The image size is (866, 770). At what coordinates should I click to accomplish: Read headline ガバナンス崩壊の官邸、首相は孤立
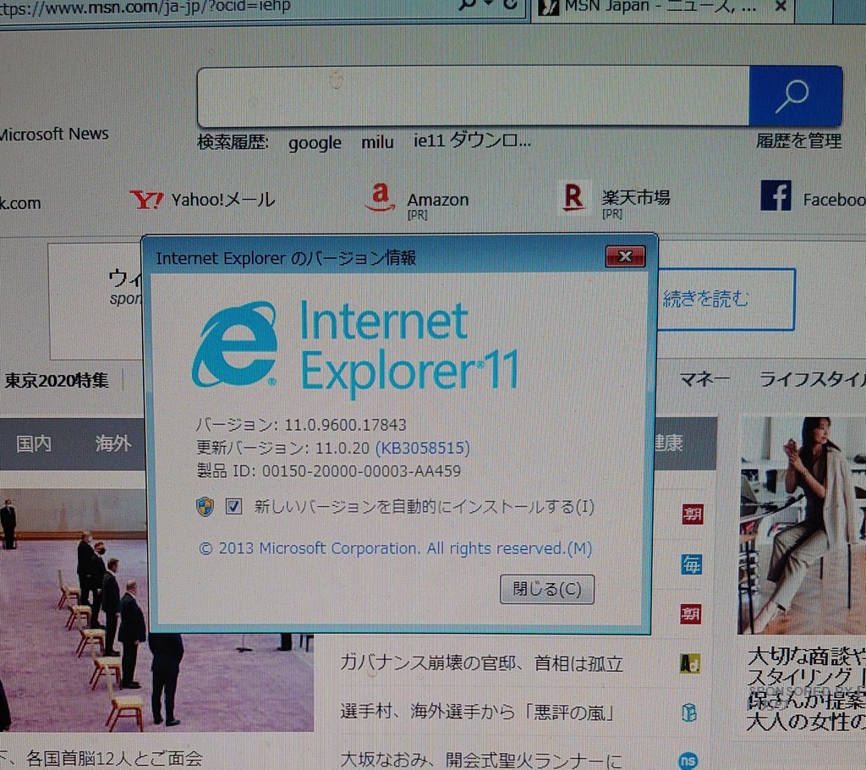[481, 663]
